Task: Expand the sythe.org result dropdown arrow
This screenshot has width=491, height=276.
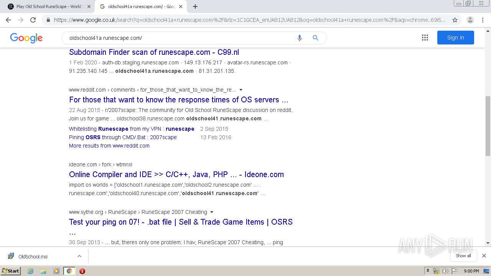Action: [x=212, y=212]
